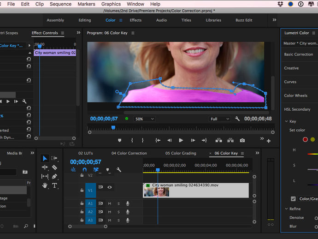318x239 pixels.
Task: Open Effect Controls panel menu
Action: coord(63,33)
